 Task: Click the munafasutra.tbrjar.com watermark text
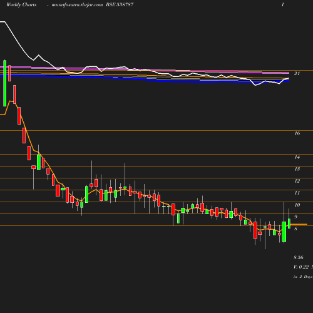[77, 4]
